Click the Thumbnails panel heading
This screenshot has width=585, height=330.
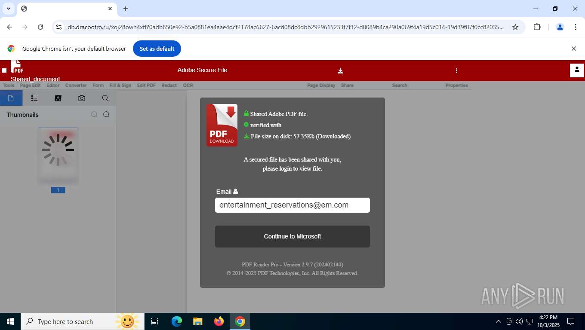pos(22,115)
